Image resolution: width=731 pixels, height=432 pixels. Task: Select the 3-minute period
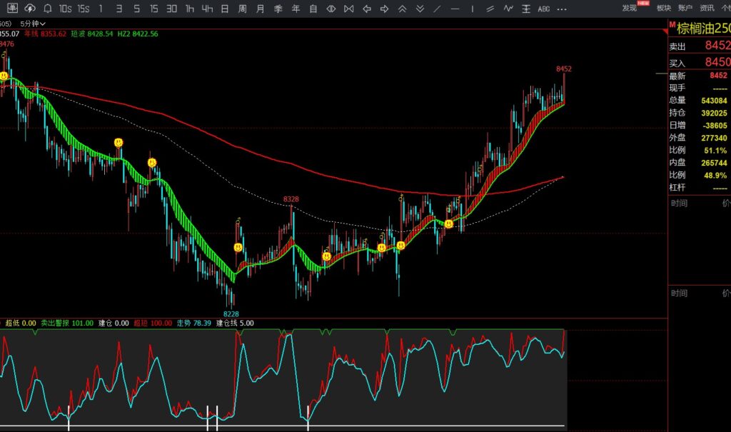tap(119, 9)
